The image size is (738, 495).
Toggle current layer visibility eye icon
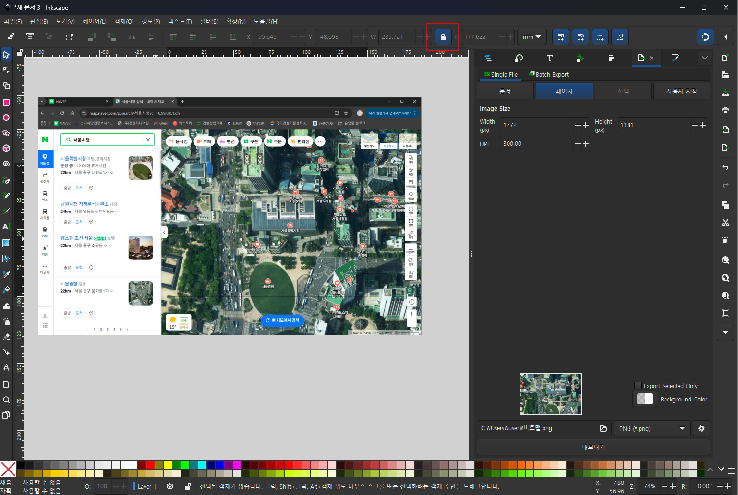click(170, 486)
